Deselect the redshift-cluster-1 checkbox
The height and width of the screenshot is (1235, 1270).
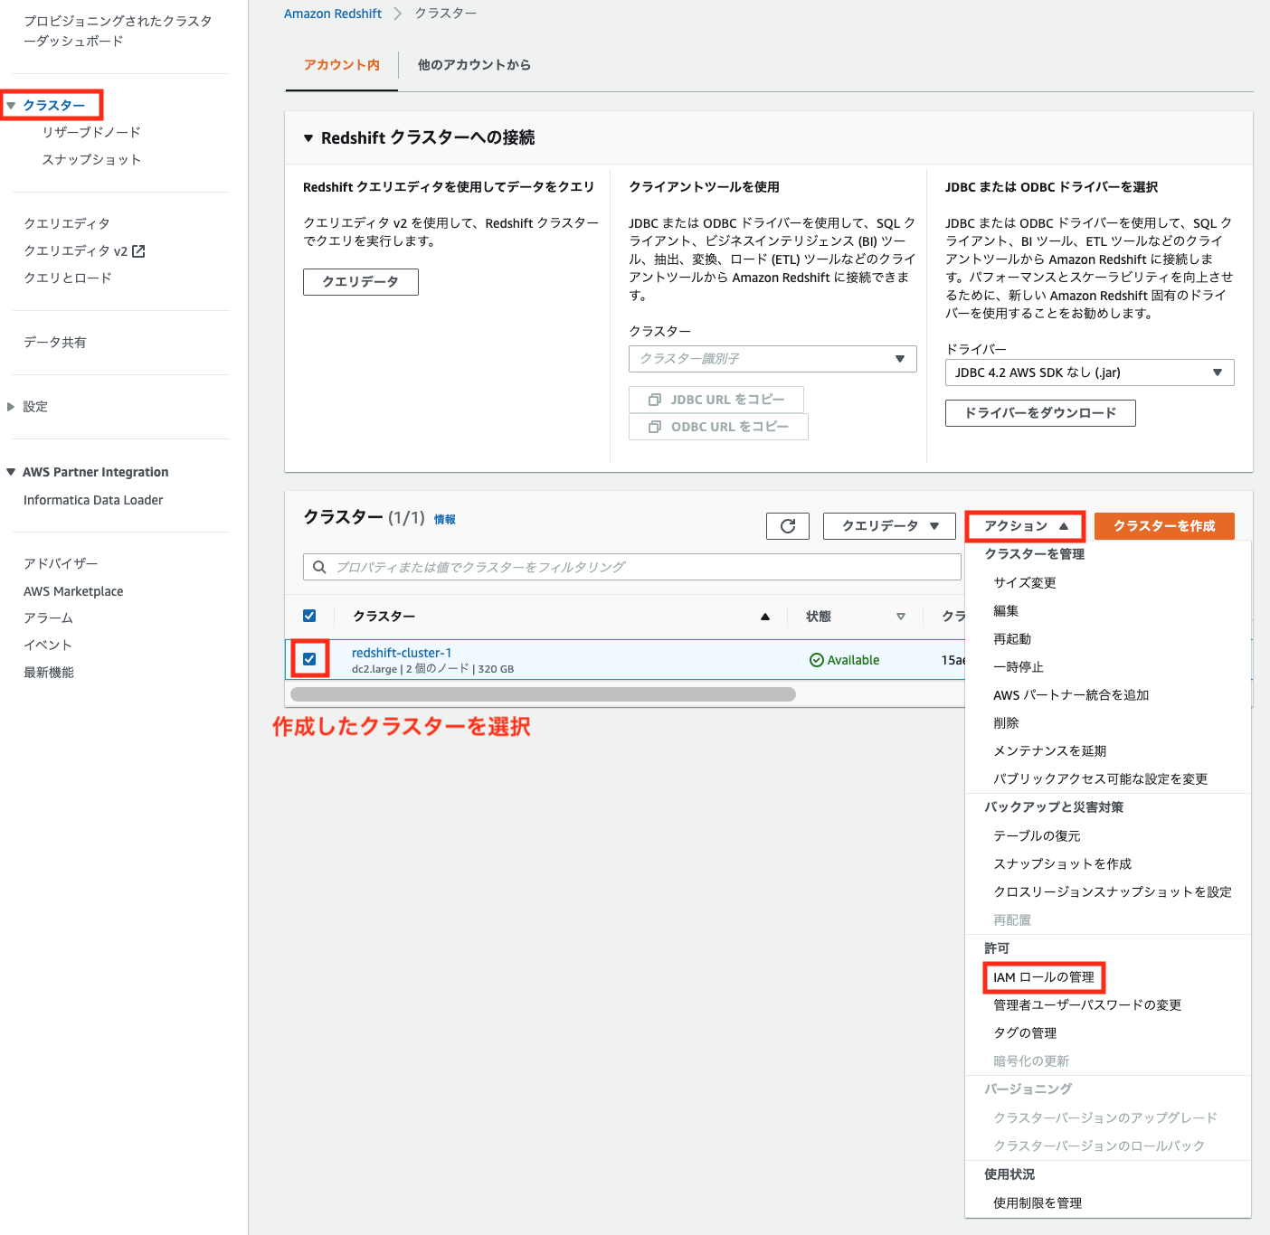(x=309, y=659)
